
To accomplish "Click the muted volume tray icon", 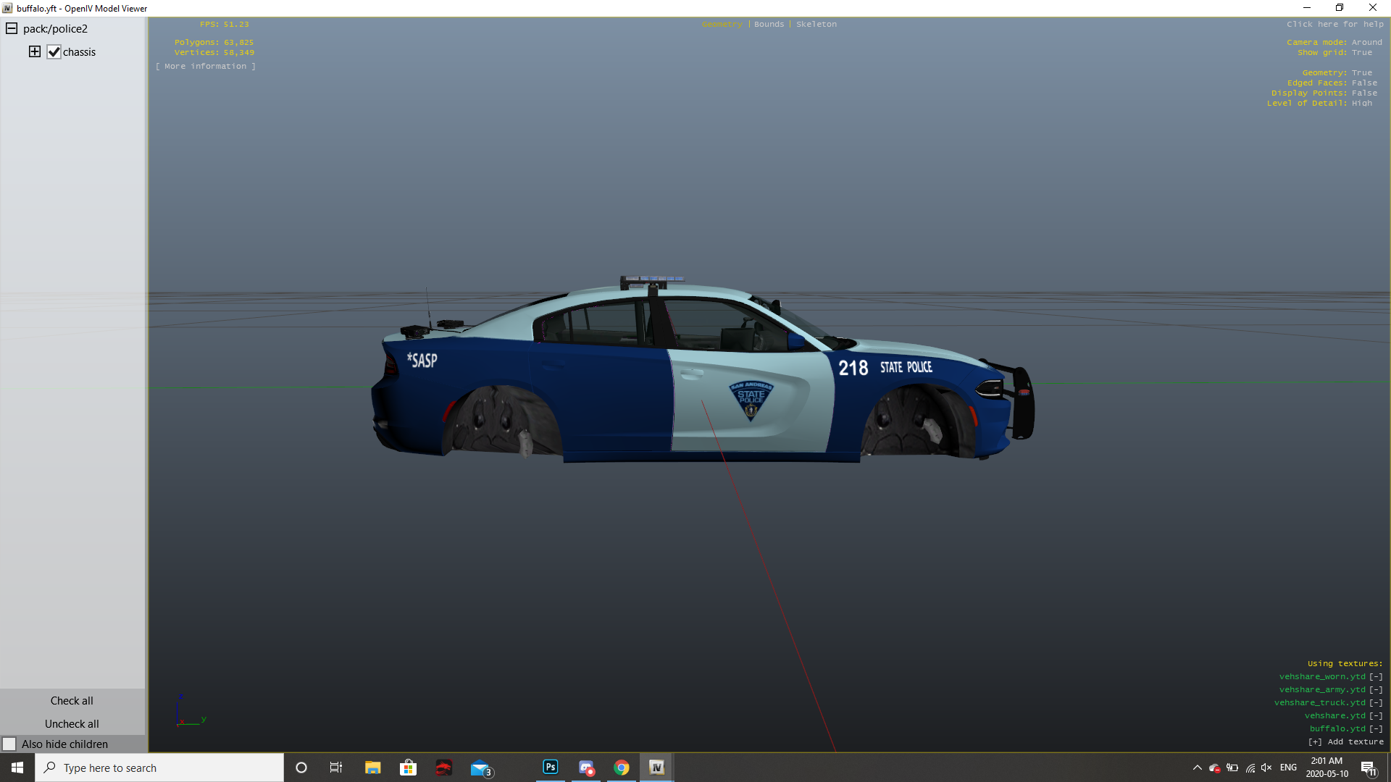I will (1266, 768).
